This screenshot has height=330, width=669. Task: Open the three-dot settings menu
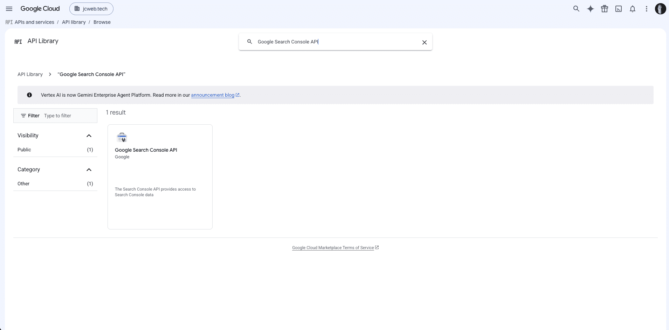point(647,9)
